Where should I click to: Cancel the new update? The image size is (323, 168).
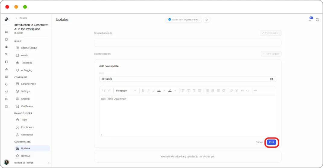click(260, 142)
